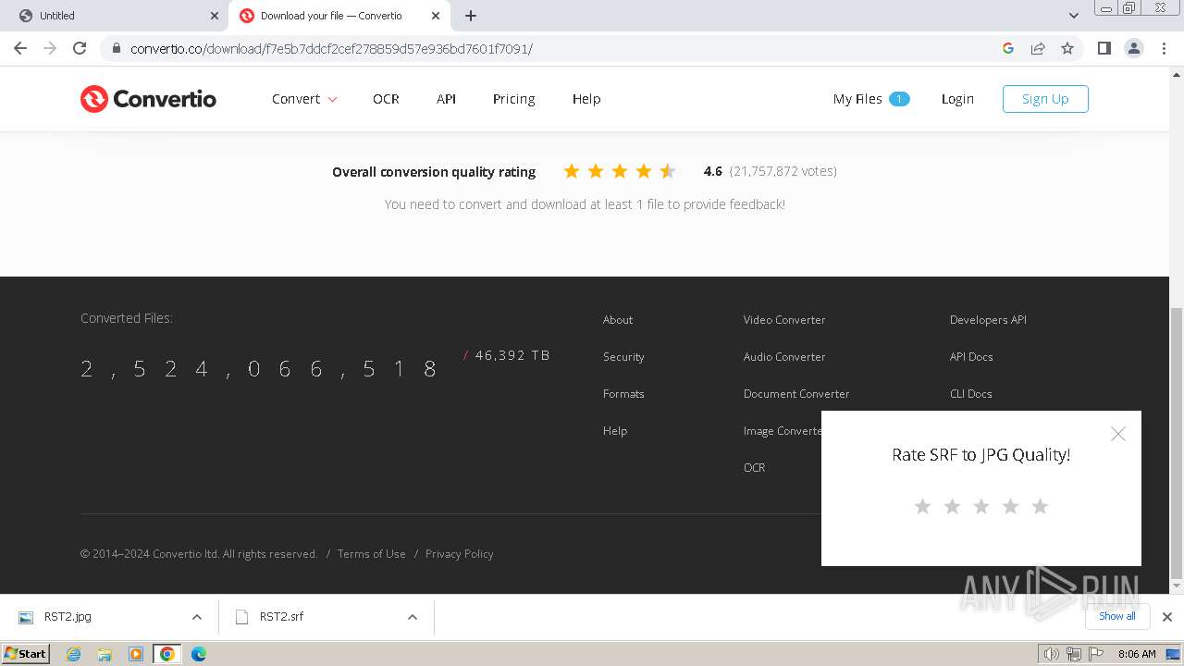The height and width of the screenshot is (666, 1184).
Task: Open tab search chevron
Action: [x=1074, y=16]
